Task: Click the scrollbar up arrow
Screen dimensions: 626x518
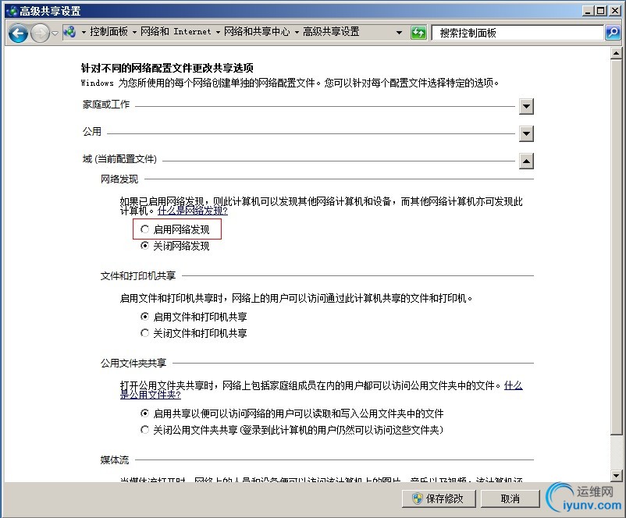Action: pos(616,53)
